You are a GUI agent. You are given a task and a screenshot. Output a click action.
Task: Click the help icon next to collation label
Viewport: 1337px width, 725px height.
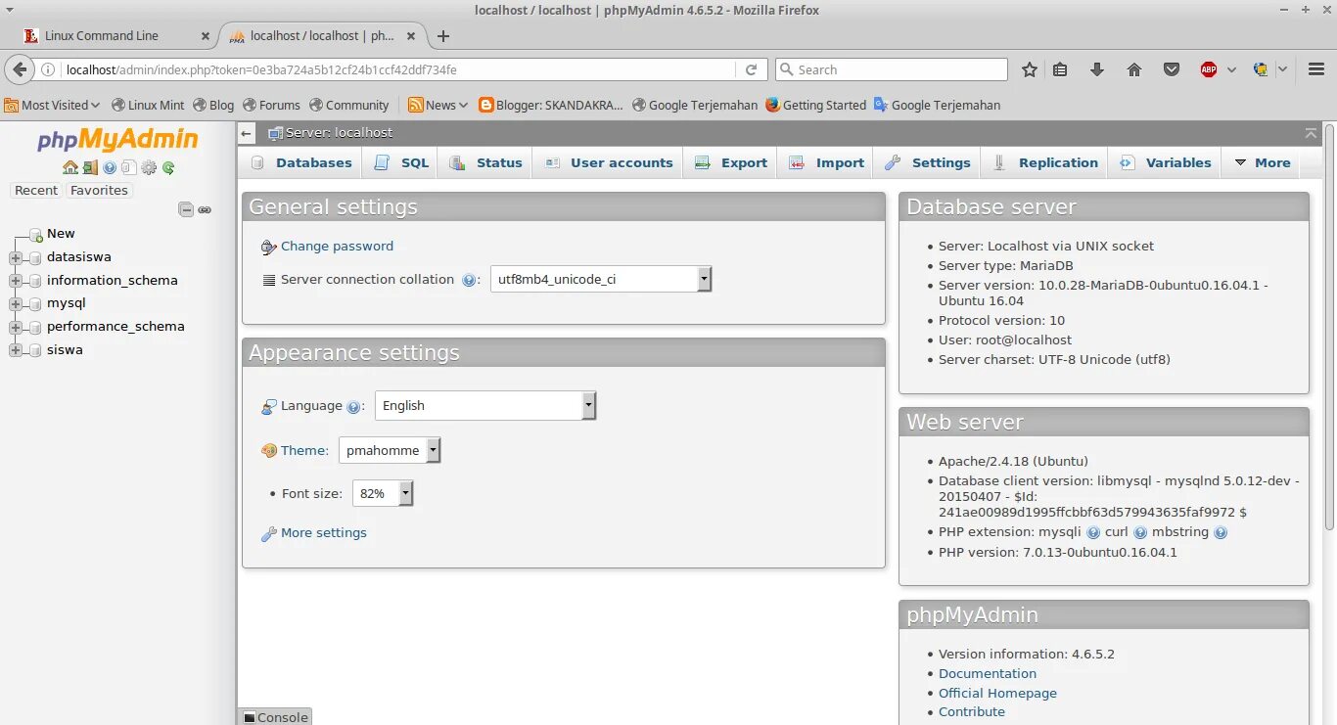469,280
